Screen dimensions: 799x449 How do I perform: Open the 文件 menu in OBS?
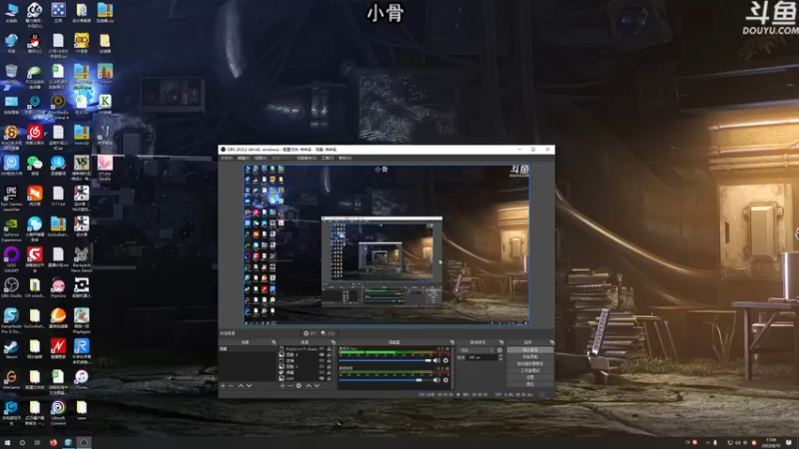[x=227, y=158]
